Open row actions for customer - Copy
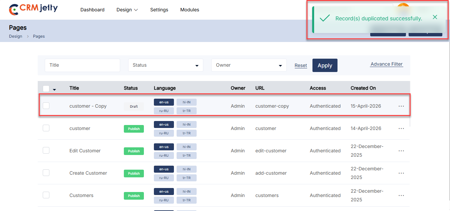Image resolution: width=450 pixels, height=211 pixels. [401, 106]
